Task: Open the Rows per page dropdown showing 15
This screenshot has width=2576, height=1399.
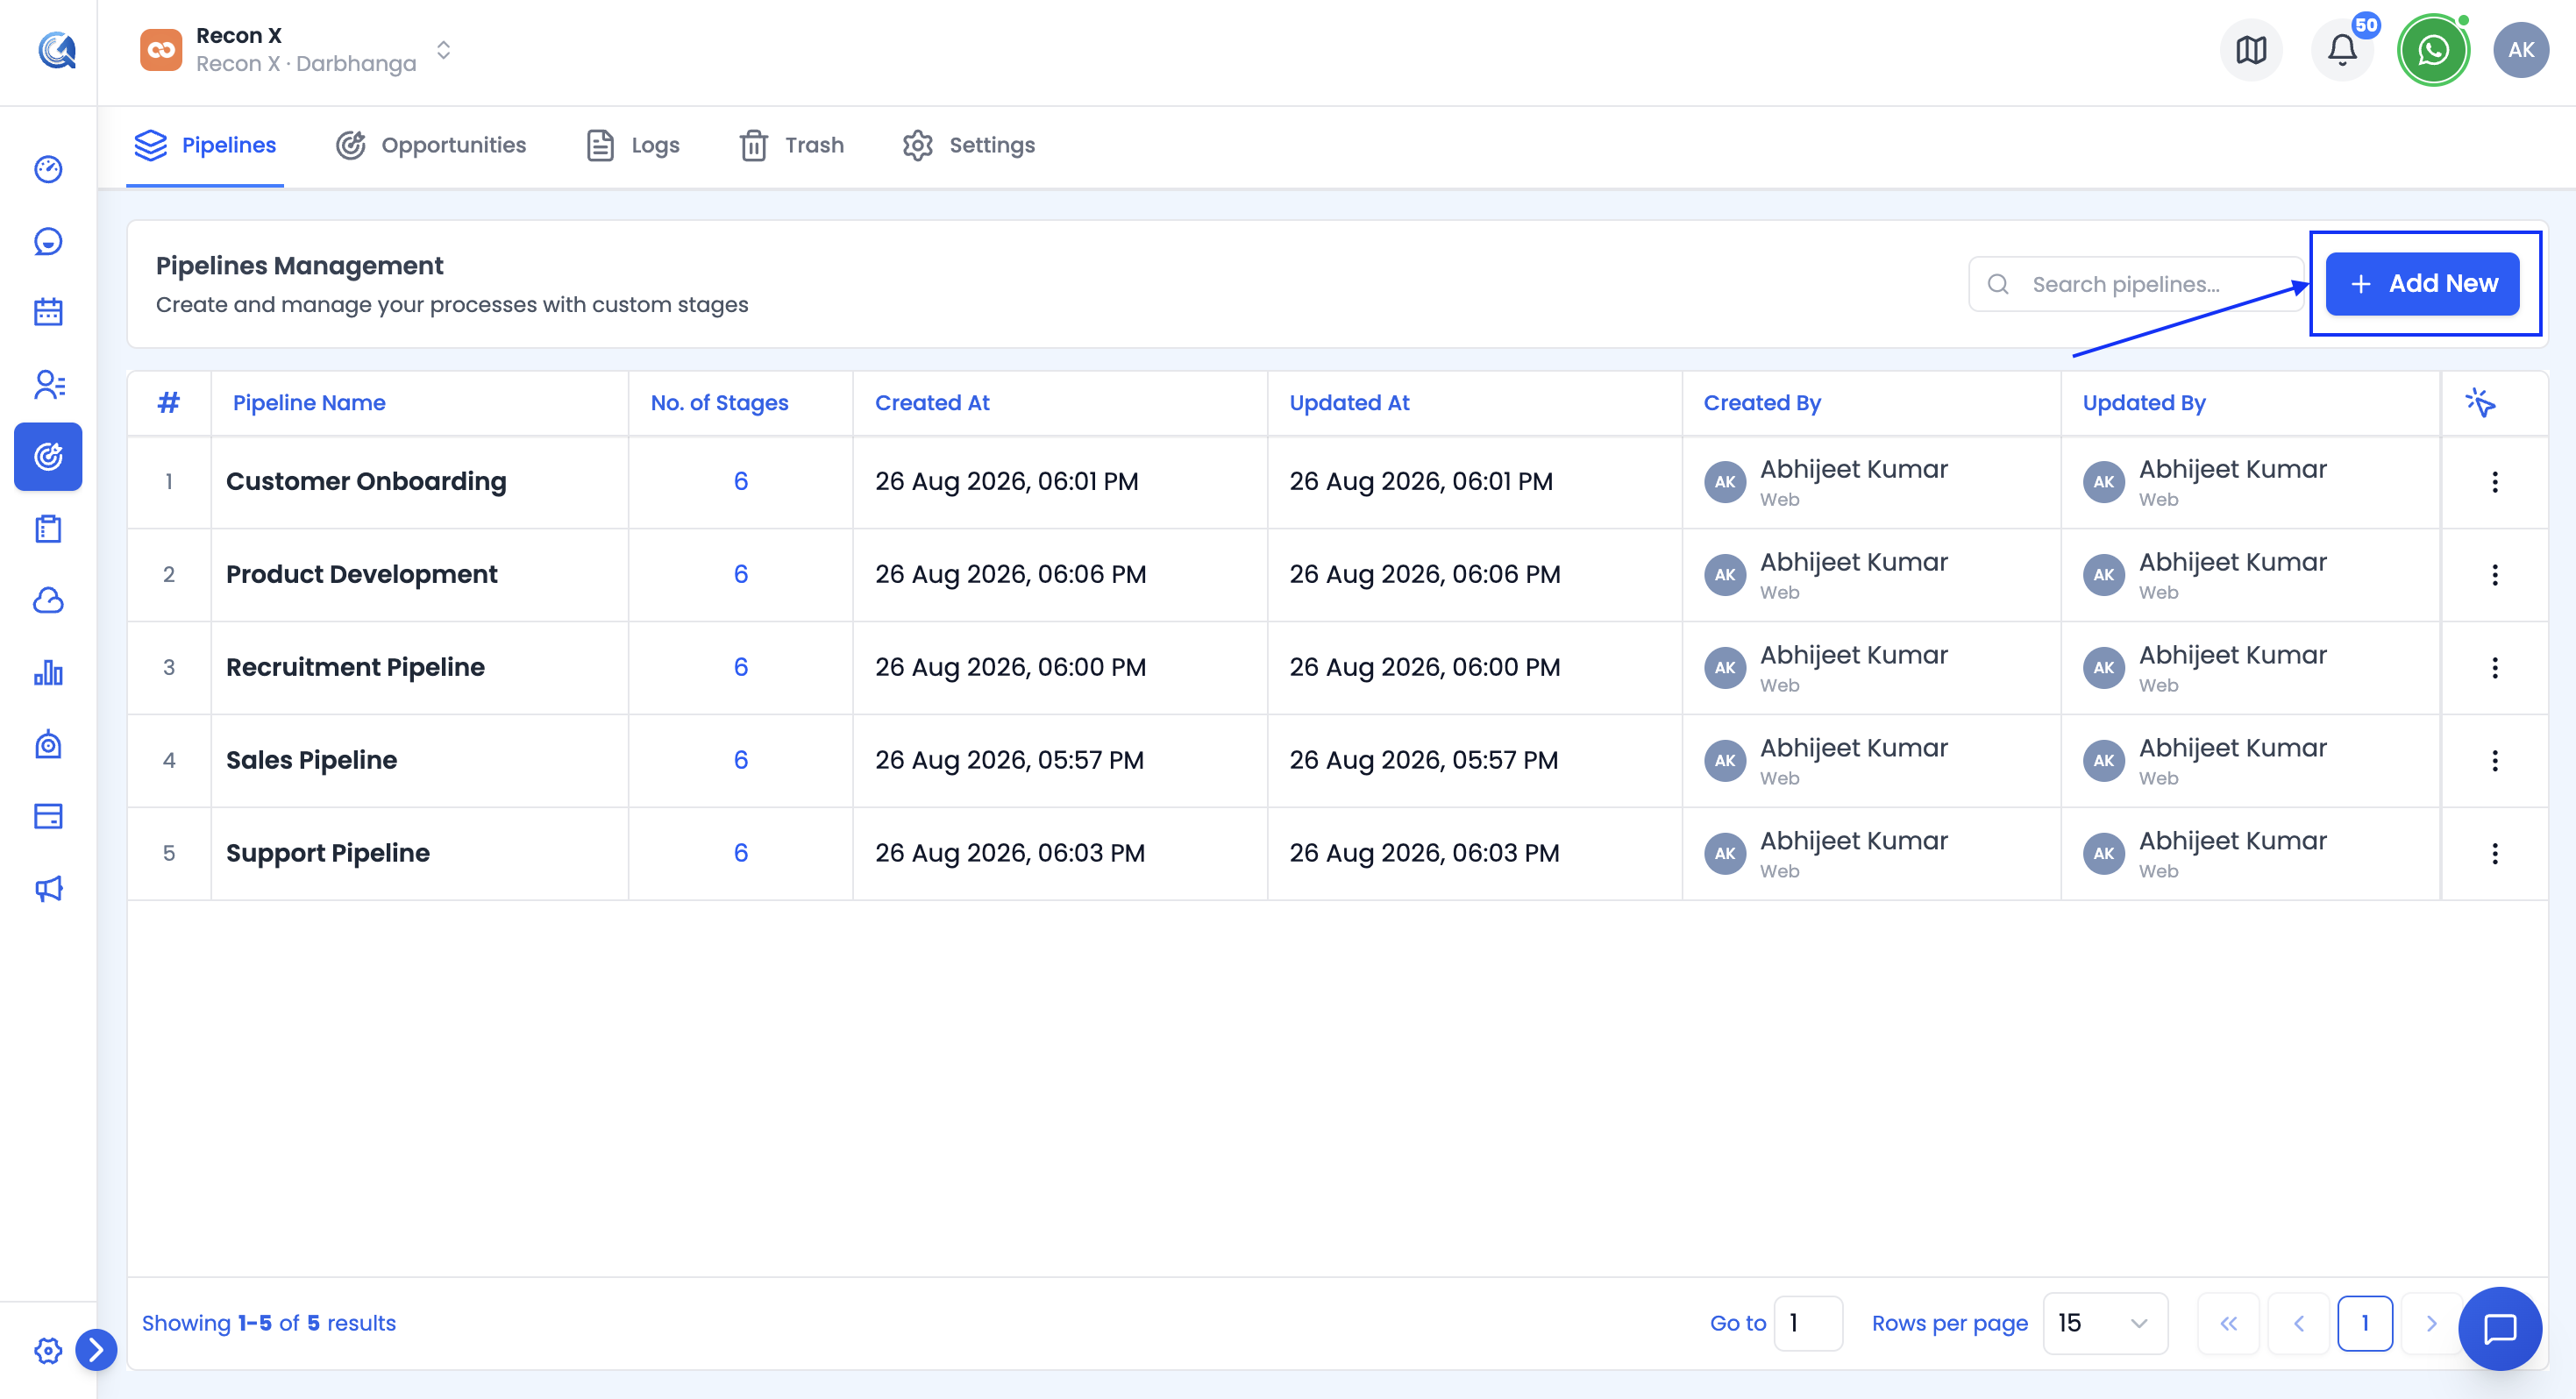Action: coord(2105,1323)
